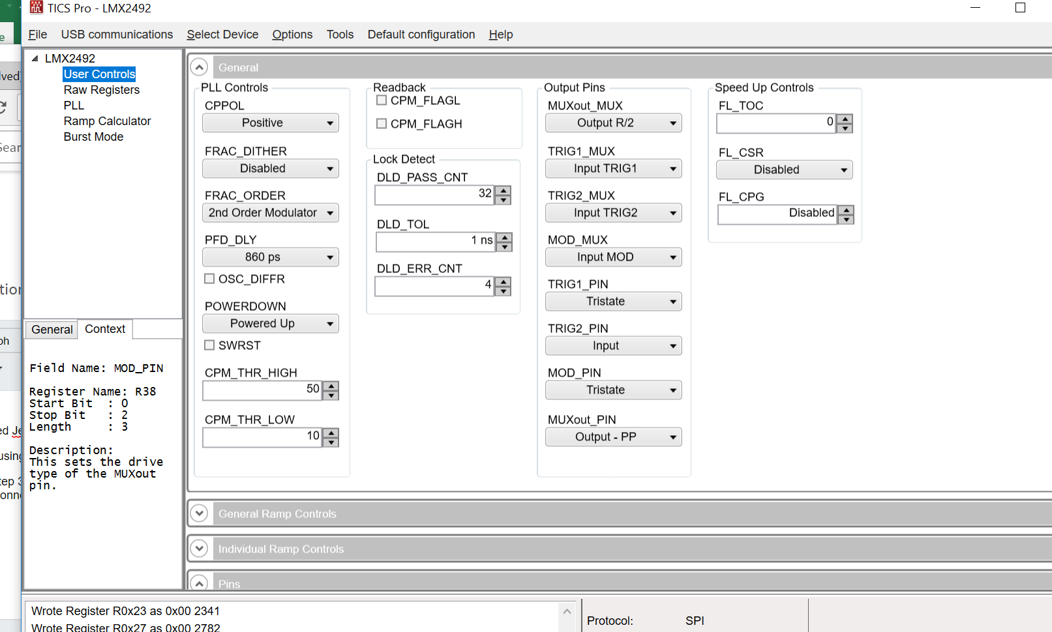The height and width of the screenshot is (632, 1052).
Task: Collapse the LMX2492 tree node
Action: [35, 59]
